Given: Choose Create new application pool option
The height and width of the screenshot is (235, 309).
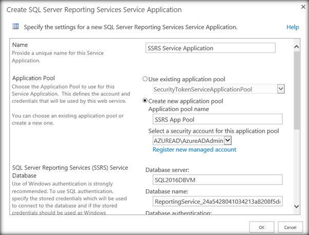Looking at the screenshot, I should pyautogui.click(x=145, y=101).
